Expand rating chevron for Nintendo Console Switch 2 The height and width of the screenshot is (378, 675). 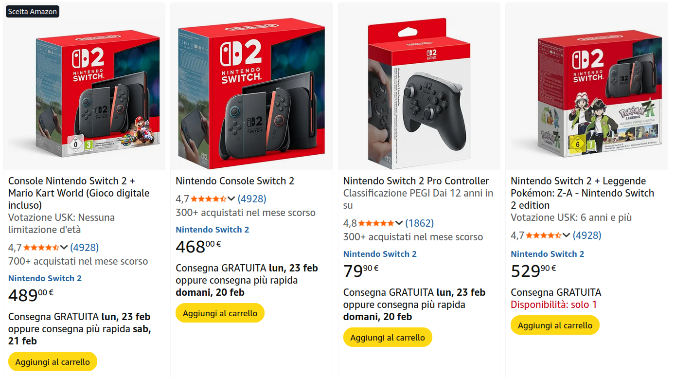[231, 199]
